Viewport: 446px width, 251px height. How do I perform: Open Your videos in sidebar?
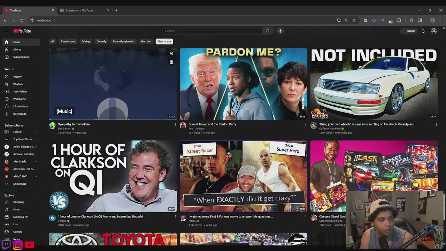(21, 92)
